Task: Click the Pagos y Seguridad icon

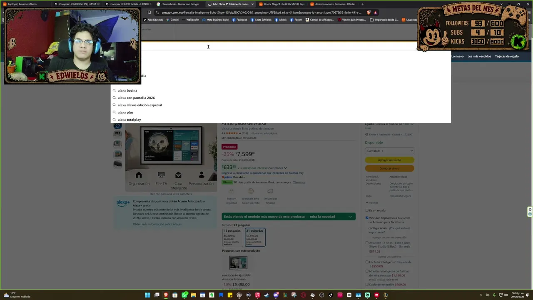Action: (x=231, y=191)
